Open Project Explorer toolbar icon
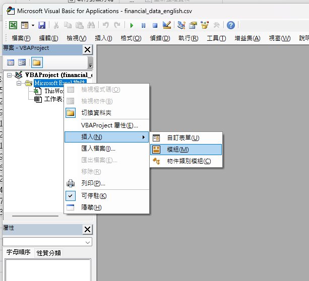 181,25
